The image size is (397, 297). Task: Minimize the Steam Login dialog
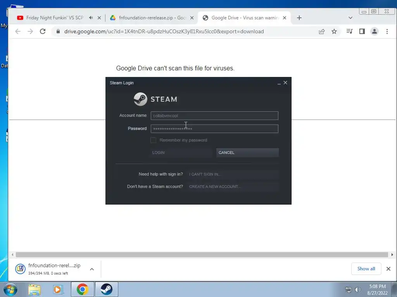point(279,83)
